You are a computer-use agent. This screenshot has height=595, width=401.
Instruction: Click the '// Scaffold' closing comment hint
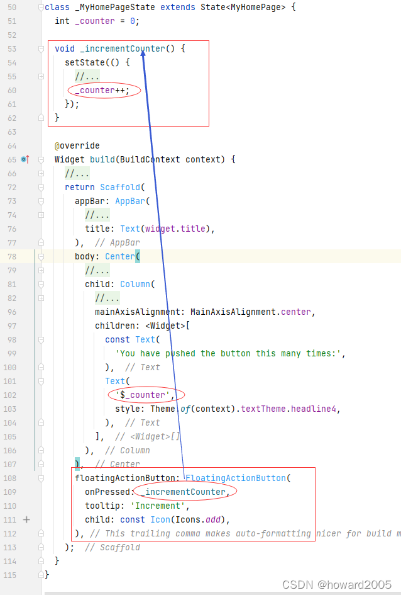[x=113, y=548]
